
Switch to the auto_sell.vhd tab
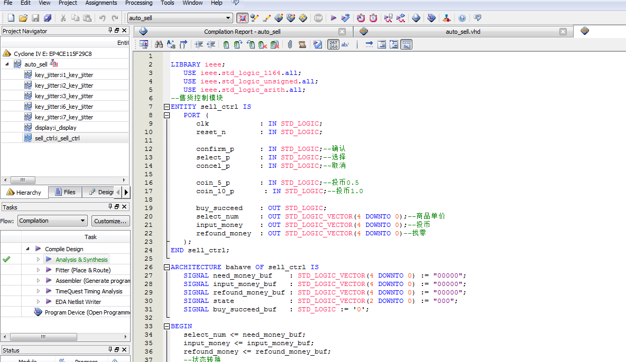(x=463, y=32)
